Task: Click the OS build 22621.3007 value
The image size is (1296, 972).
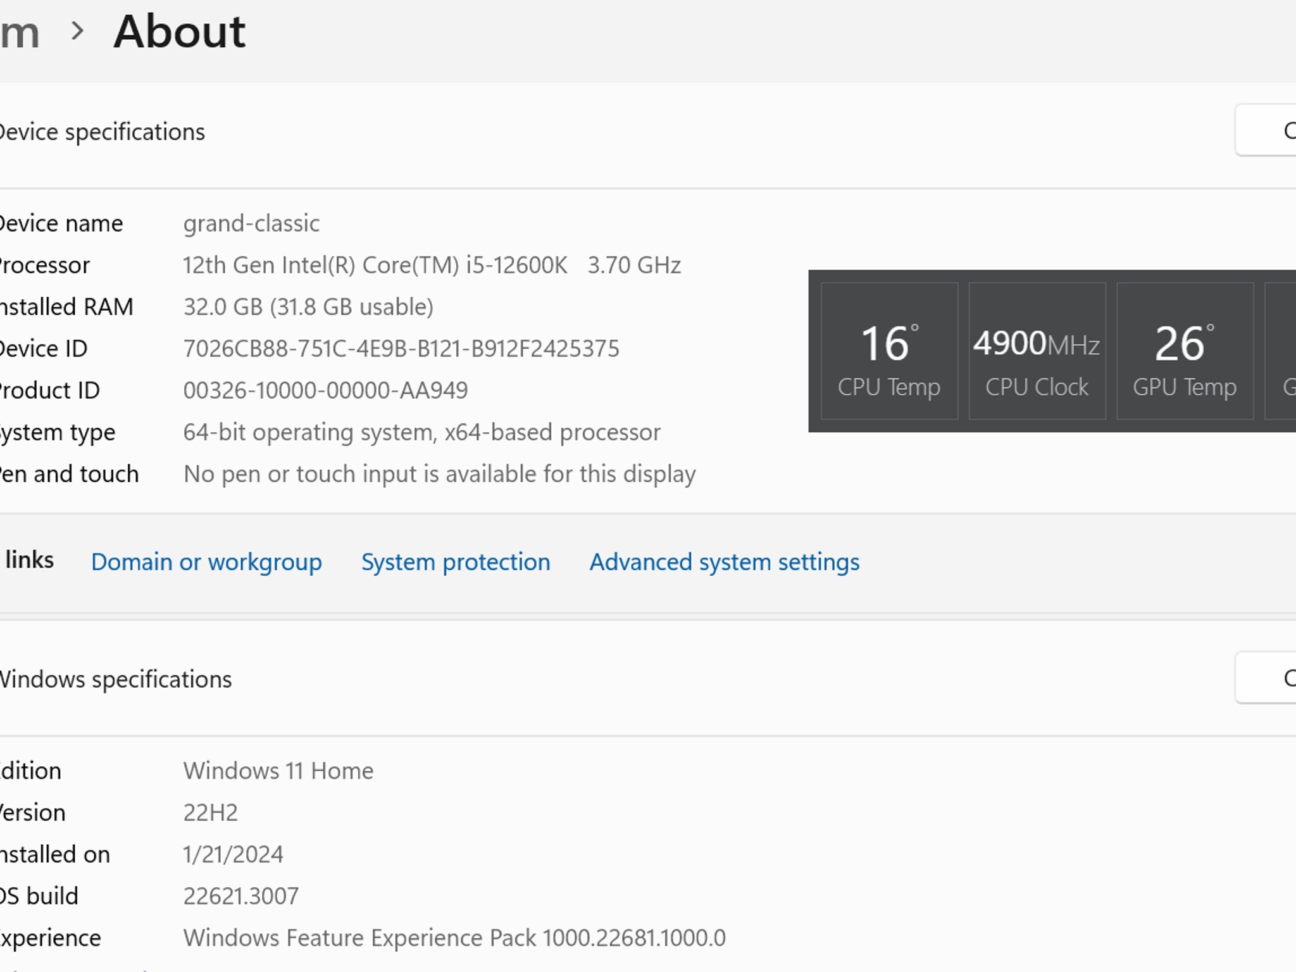Action: 240,896
